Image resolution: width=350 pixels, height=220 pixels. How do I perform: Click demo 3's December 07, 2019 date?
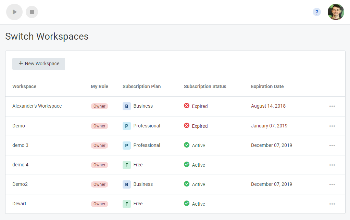coord(272,145)
